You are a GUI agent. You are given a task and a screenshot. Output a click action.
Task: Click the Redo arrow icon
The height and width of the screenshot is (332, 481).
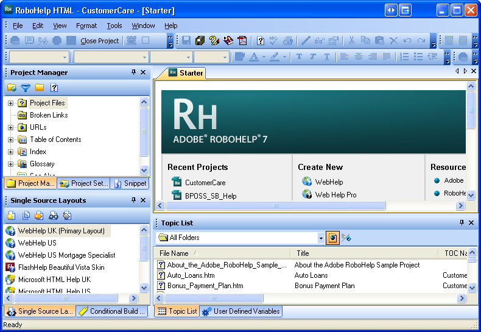[421, 40]
